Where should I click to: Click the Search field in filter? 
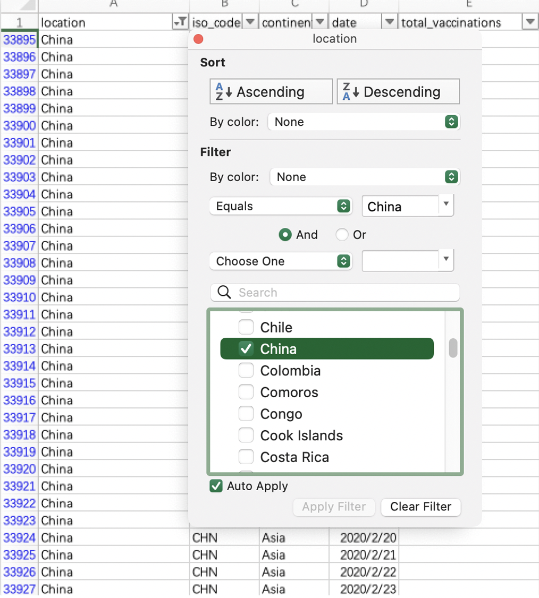pos(340,293)
